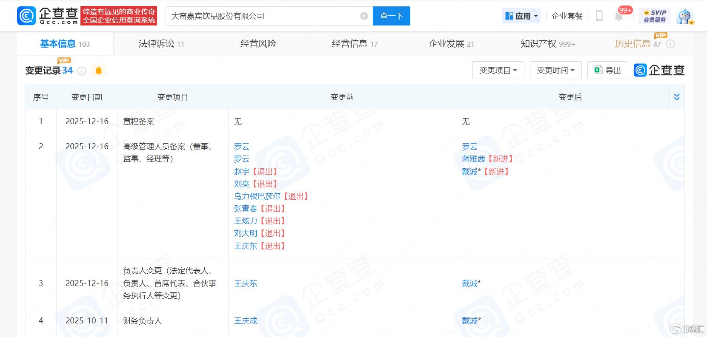Open SVIP 会员服务 badge

[655, 16]
